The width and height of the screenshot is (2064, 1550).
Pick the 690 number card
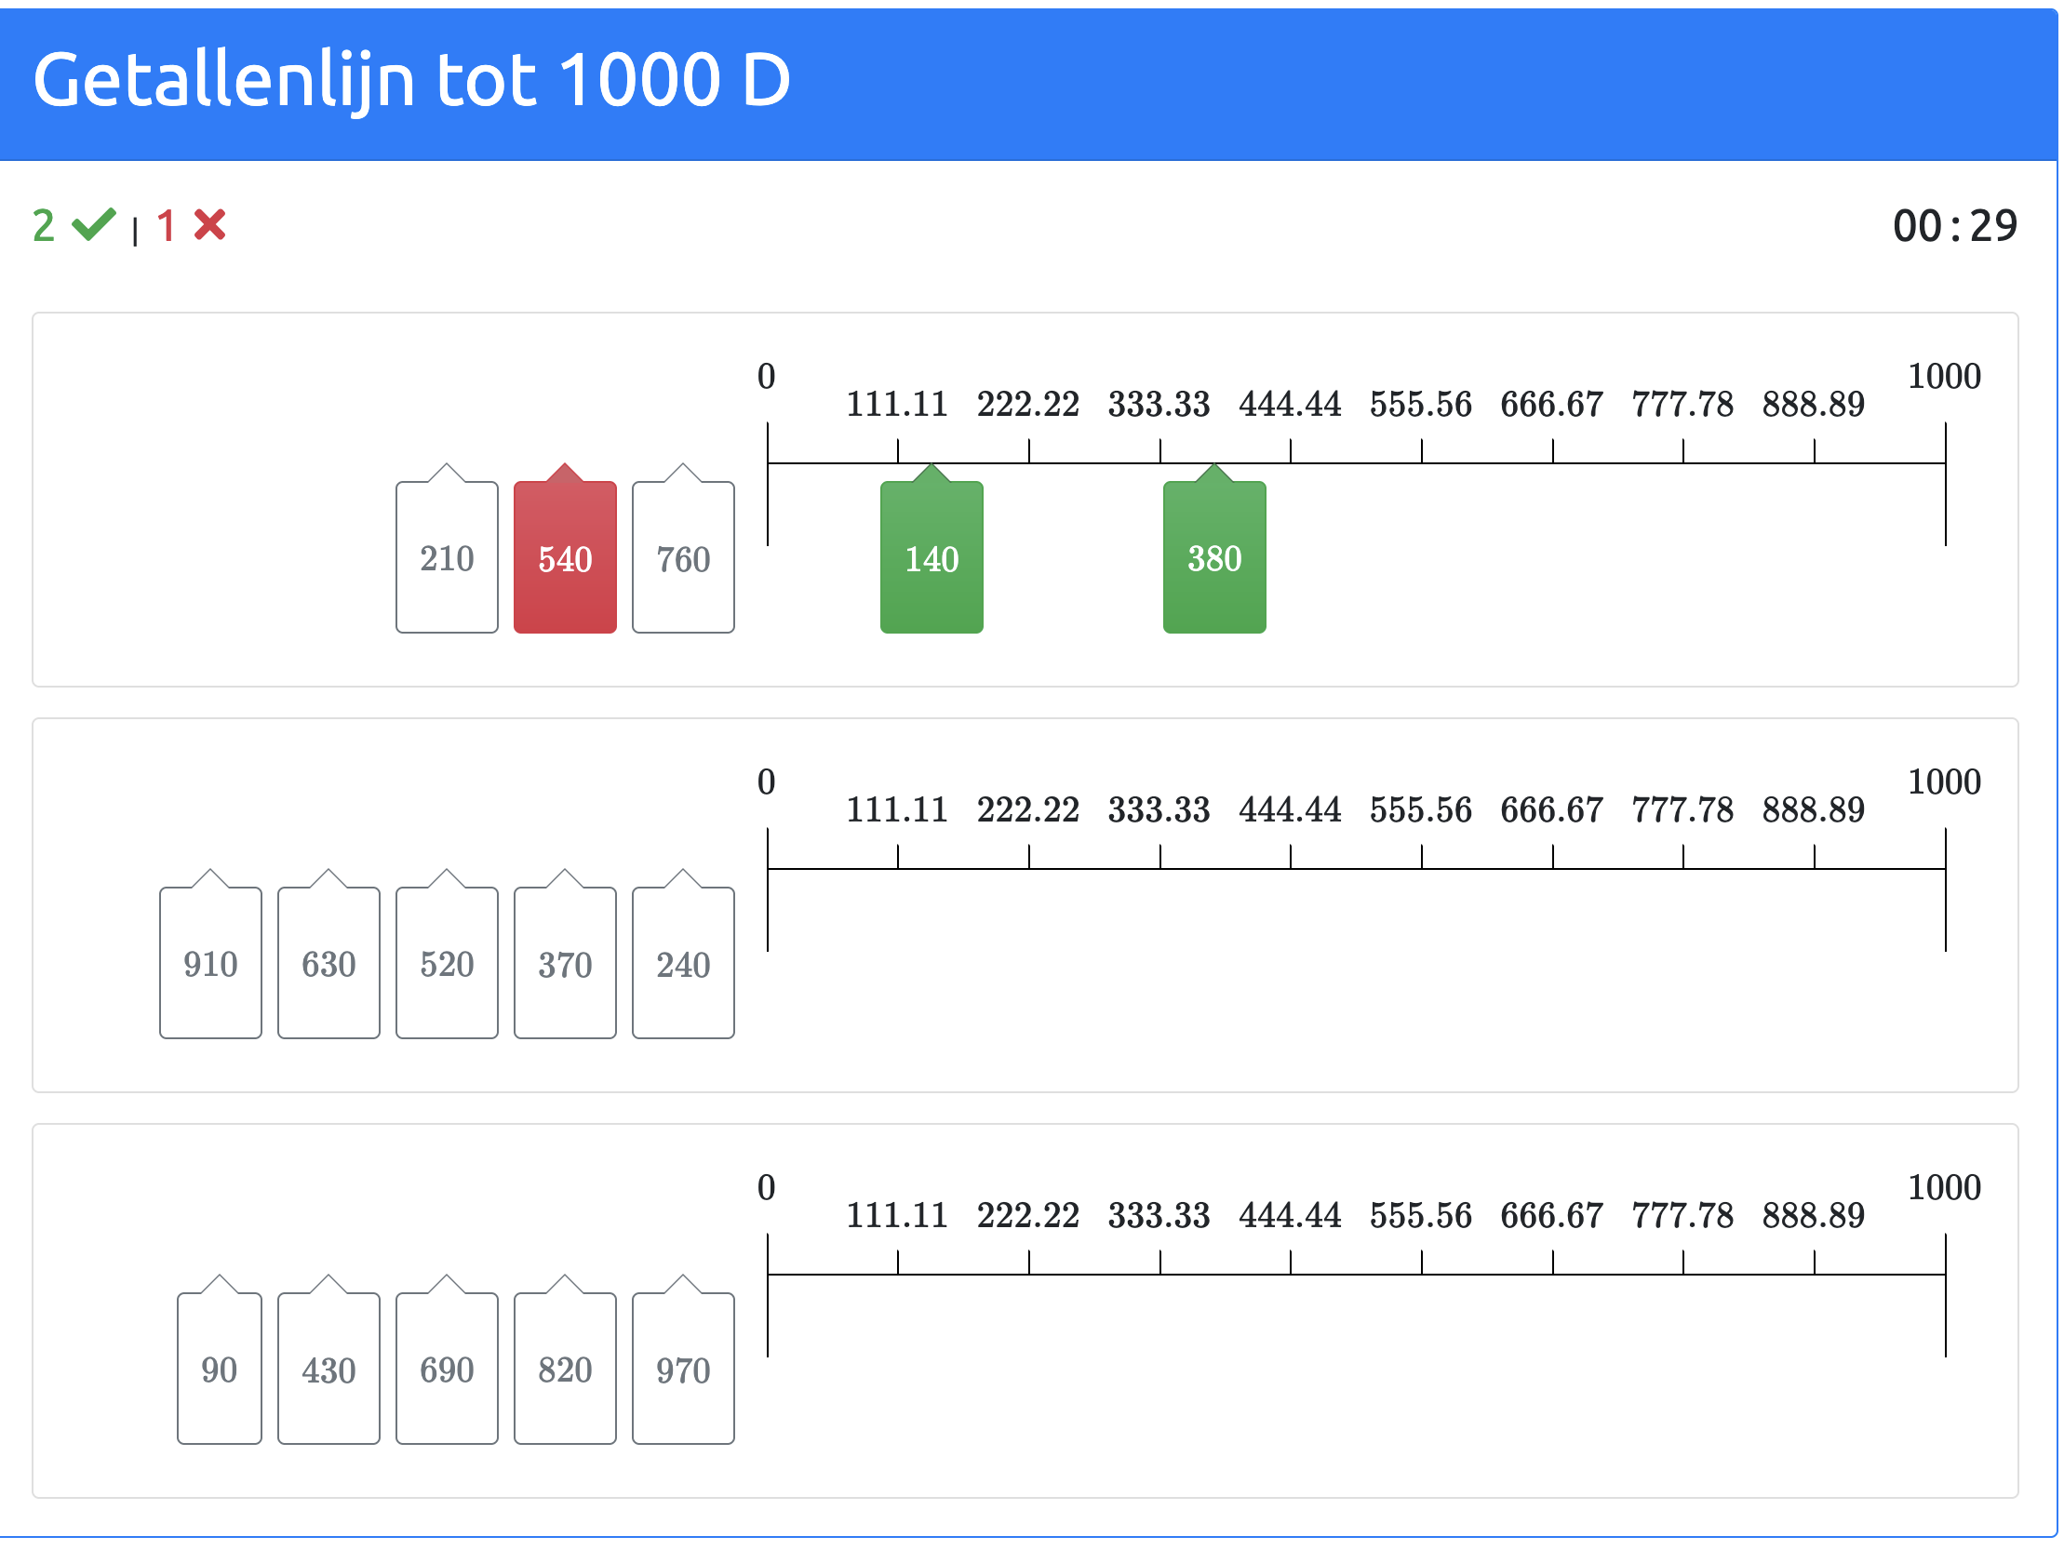[x=447, y=1370]
